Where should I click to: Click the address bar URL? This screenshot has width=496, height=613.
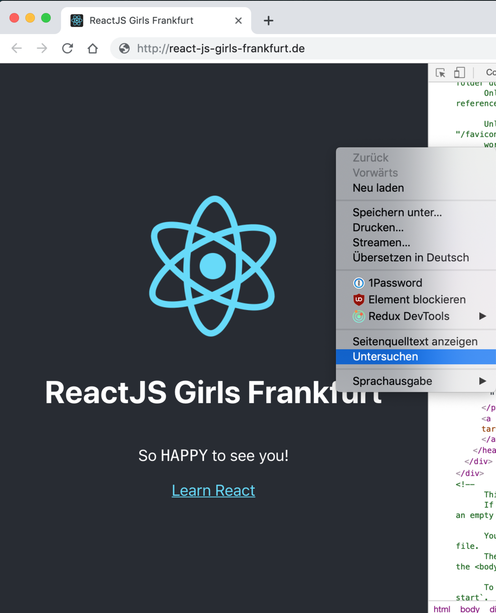[x=221, y=48]
